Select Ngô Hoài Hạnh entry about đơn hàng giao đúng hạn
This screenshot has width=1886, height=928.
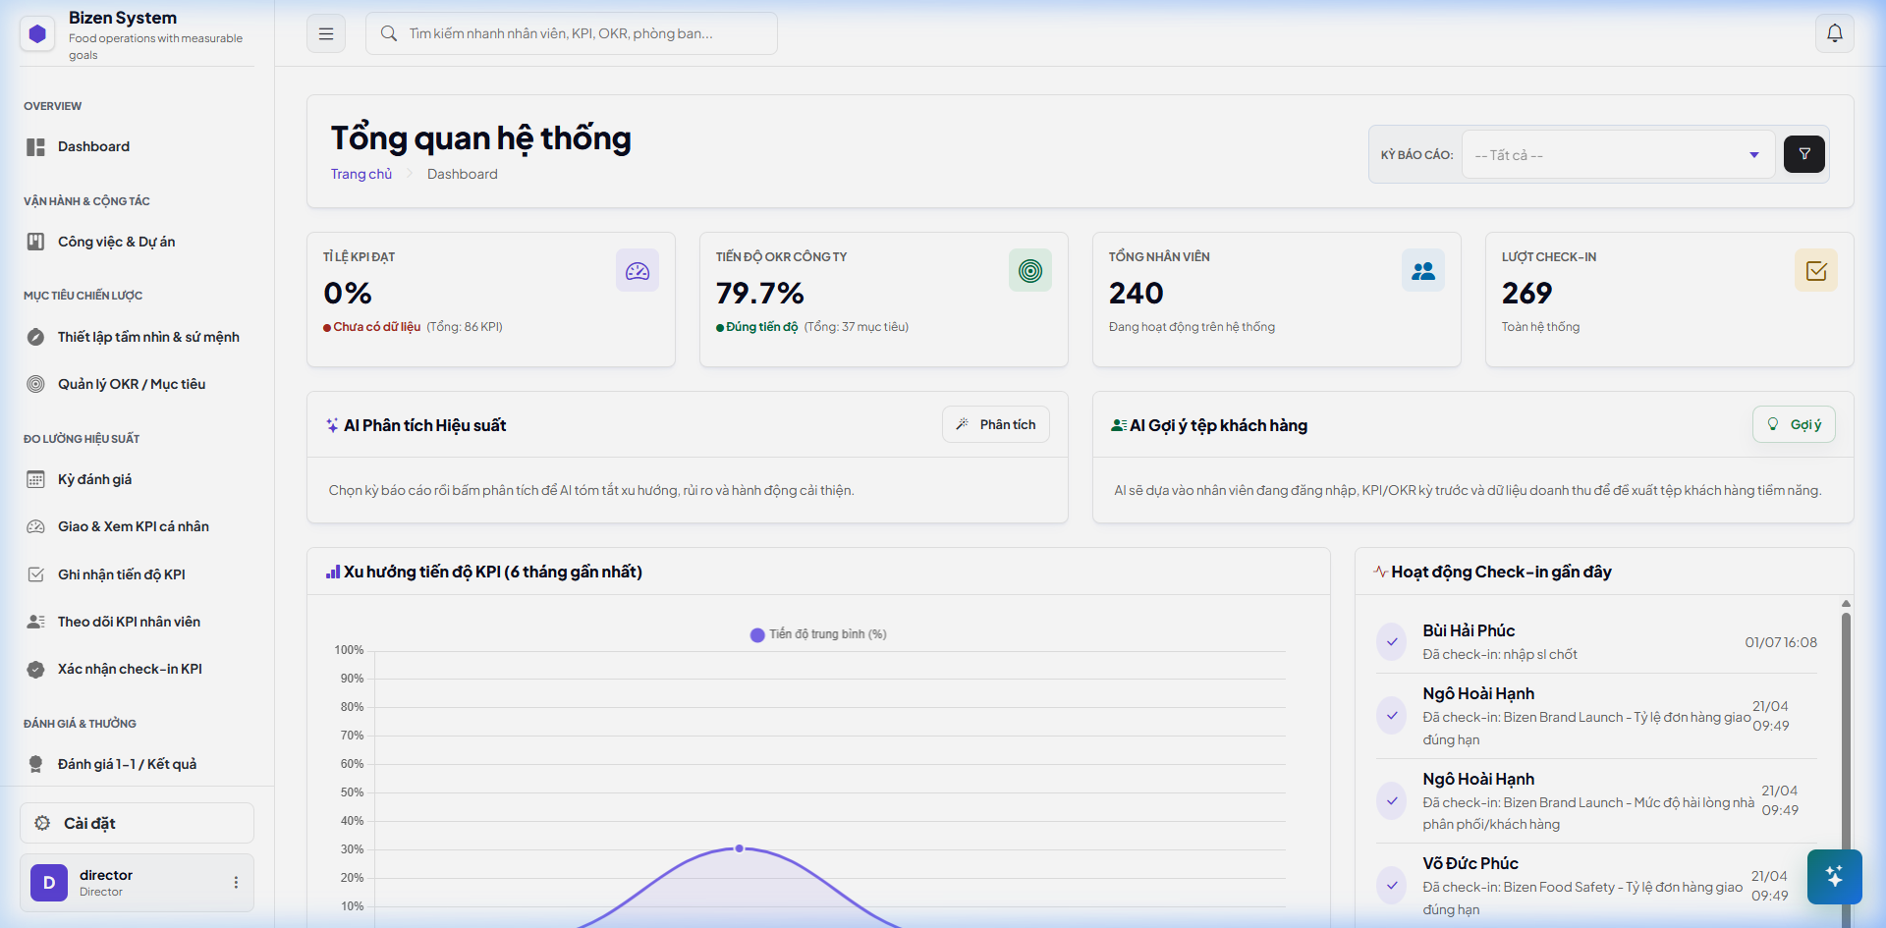(x=1596, y=716)
